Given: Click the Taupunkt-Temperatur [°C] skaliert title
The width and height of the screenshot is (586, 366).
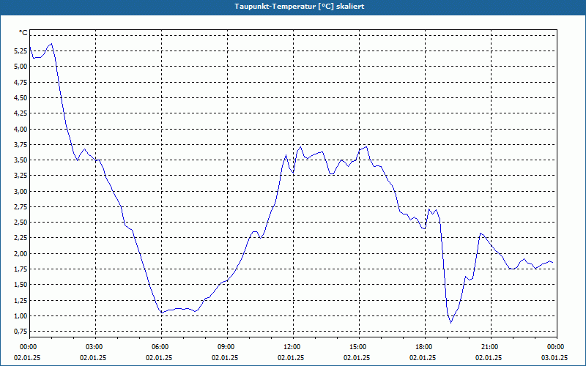Looking at the screenshot, I should click(300, 7).
